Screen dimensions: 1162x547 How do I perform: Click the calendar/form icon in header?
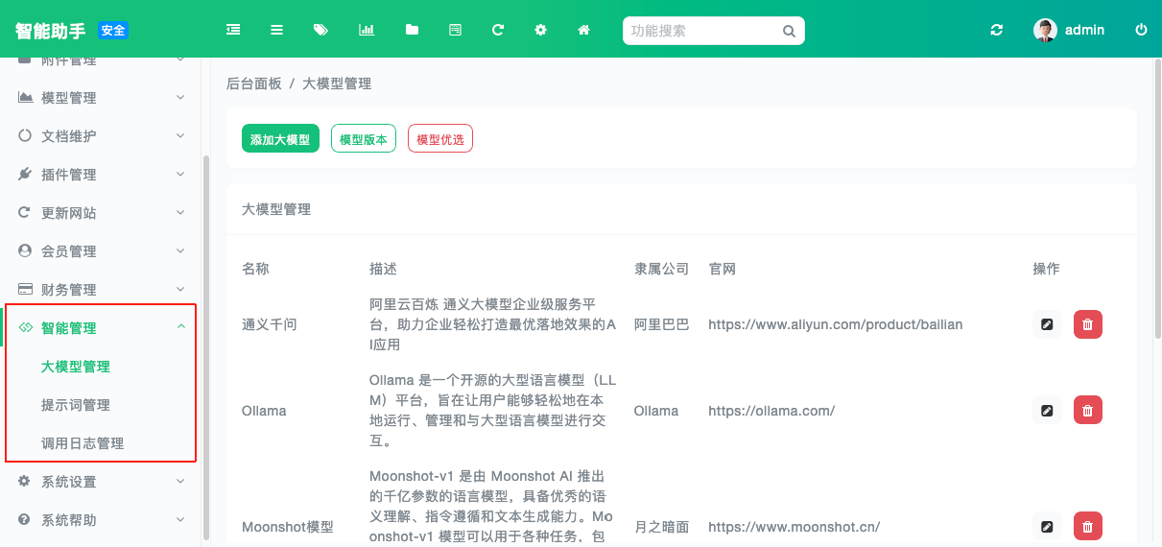tap(456, 30)
